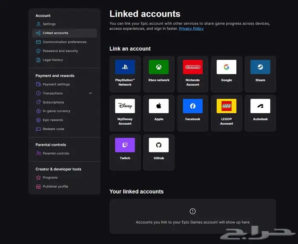
Task: Click the Communication preferences envelope icon
Action: click(x=38, y=42)
